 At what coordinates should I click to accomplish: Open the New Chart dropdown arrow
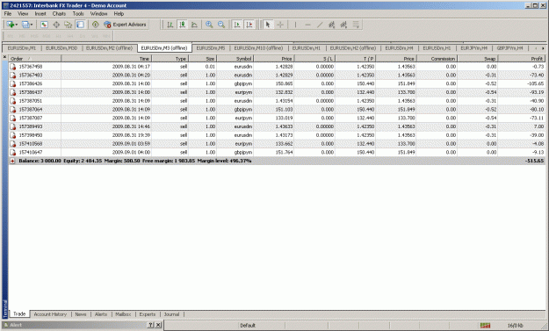[16, 25]
